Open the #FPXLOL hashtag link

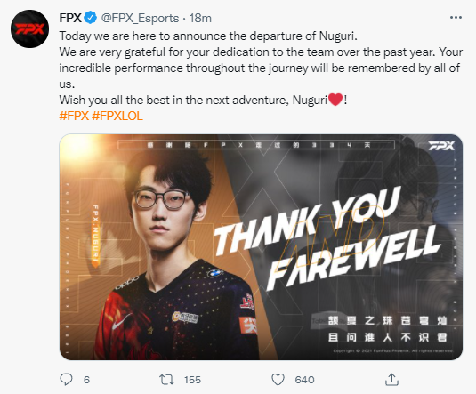117,116
